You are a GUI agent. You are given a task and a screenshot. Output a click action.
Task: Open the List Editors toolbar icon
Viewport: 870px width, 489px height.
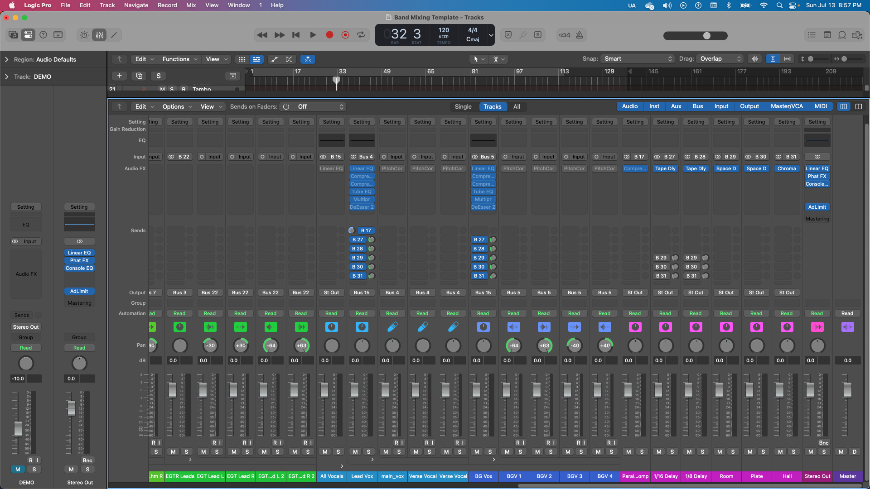(x=812, y=35)
